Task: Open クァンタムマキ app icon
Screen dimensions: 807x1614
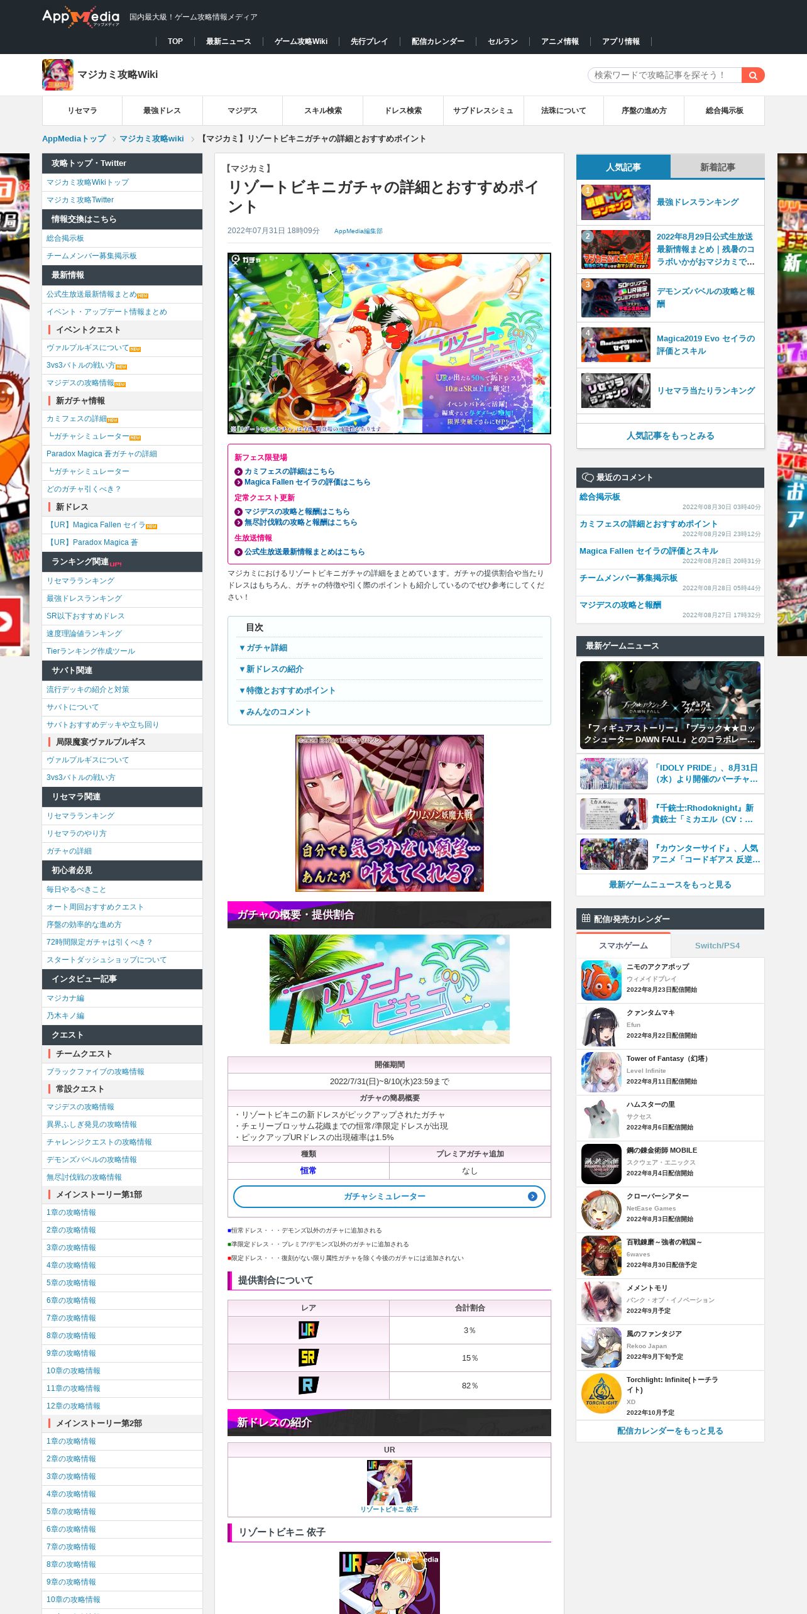Action: point(601,1026)
